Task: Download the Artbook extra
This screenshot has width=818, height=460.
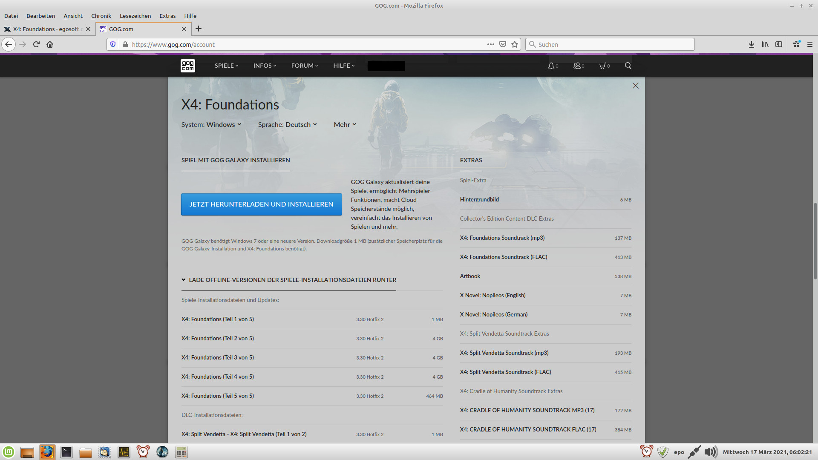Action: pos(546,276)
